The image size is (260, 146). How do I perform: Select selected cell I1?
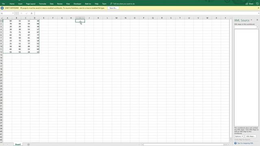coord(80,21)
